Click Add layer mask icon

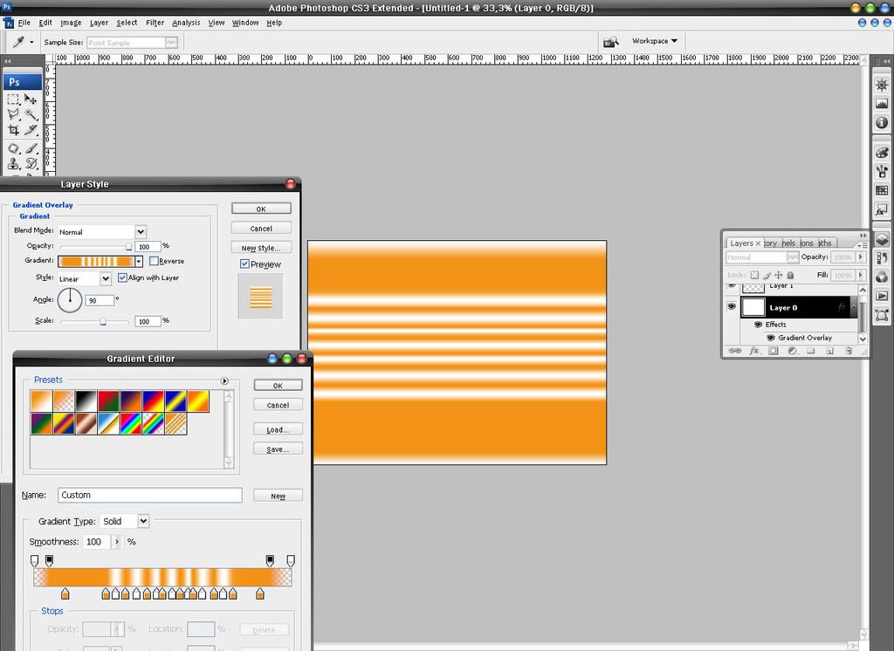pyautogui.click(x=774, y=351)
